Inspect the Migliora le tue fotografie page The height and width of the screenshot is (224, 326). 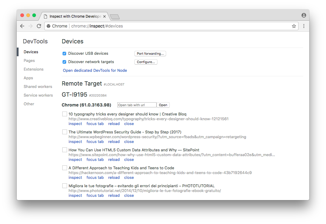pyautogui.click(x=75, y=195)
